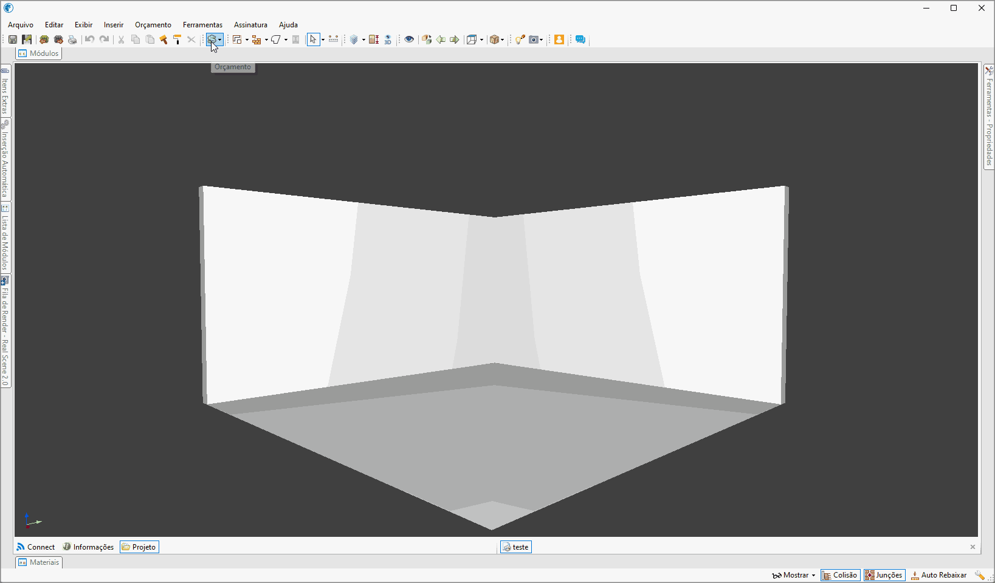Click the brick wall builder icon
The image size is (995, 583).
256,39
